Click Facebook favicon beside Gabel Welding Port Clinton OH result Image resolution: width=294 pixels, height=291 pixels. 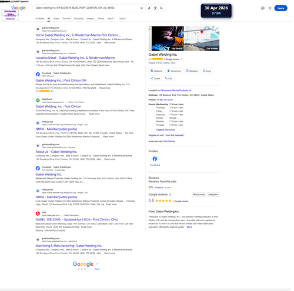point(38,74)
